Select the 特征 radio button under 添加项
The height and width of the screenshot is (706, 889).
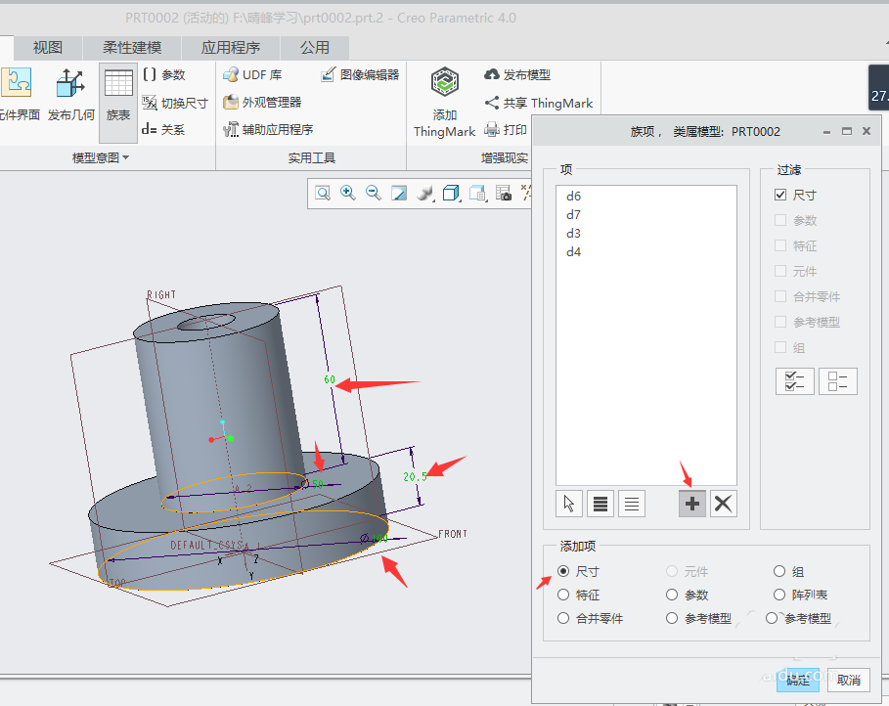pyautogui.click(x=563, y=595)
